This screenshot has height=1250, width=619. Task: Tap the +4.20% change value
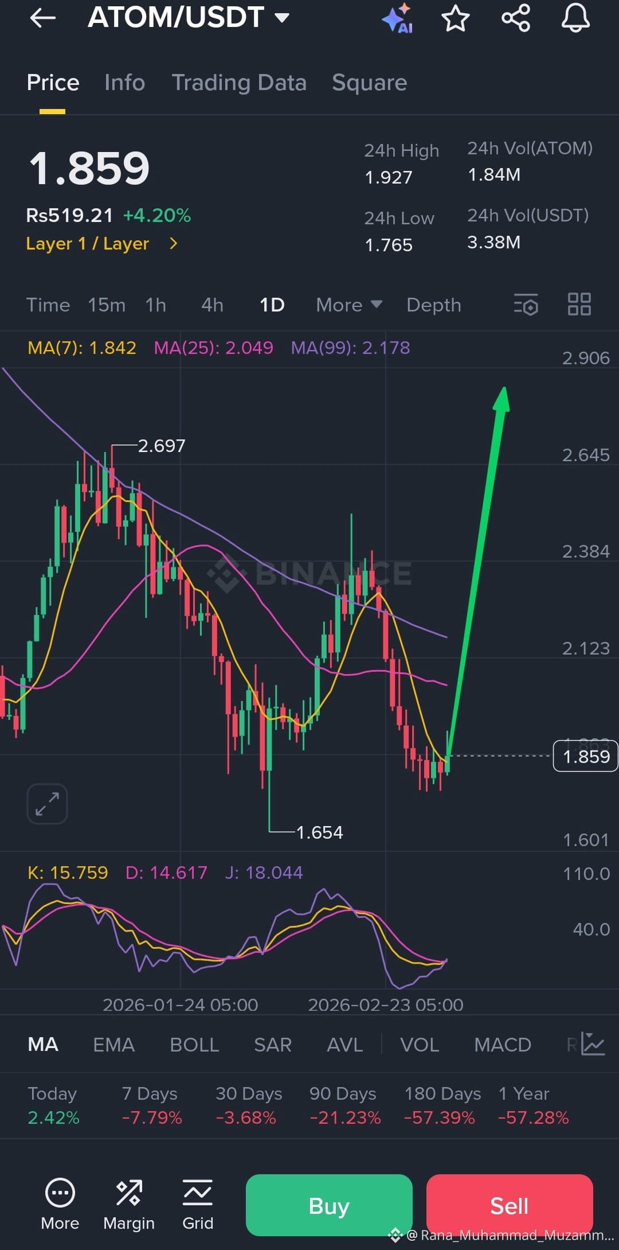pyautogui.click(x=157, y=215)
